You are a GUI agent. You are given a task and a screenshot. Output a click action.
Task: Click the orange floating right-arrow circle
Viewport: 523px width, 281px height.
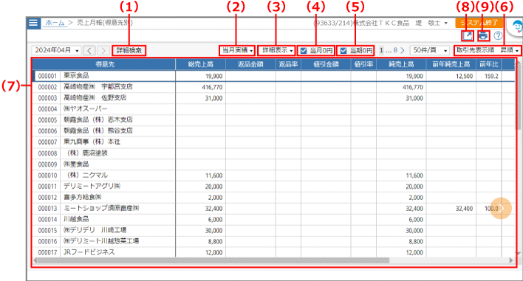tap(501, 208)
